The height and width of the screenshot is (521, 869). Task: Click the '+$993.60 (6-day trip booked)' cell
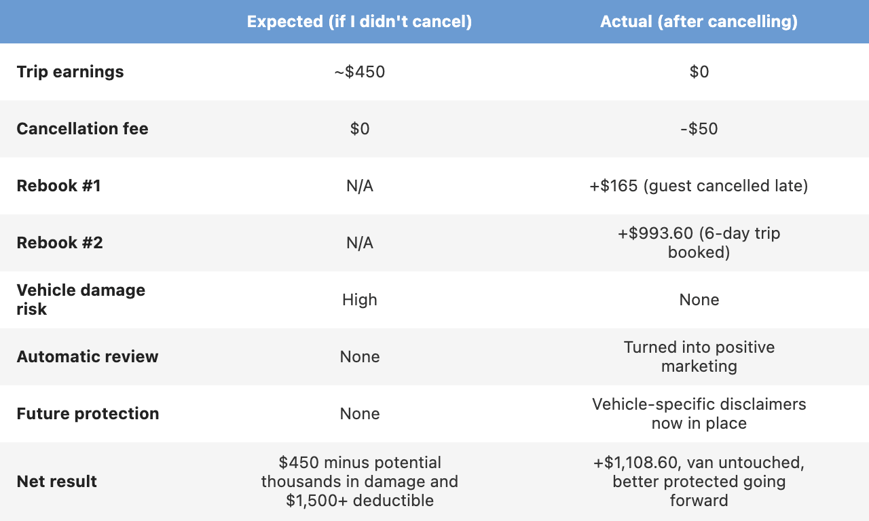pyautogui.click(x=699, y=243)
